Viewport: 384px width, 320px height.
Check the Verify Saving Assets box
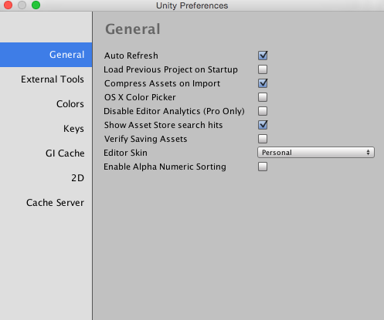[x=263, y=139]
